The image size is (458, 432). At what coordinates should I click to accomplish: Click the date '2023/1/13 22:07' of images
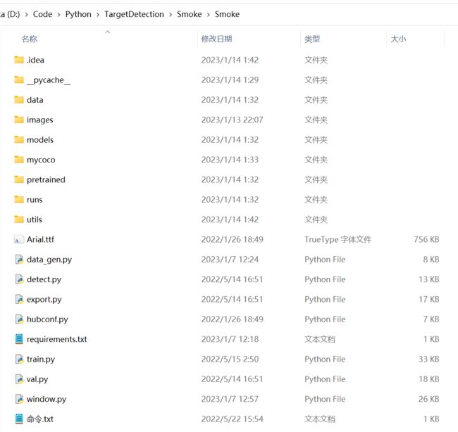click(x=232, y=120)
